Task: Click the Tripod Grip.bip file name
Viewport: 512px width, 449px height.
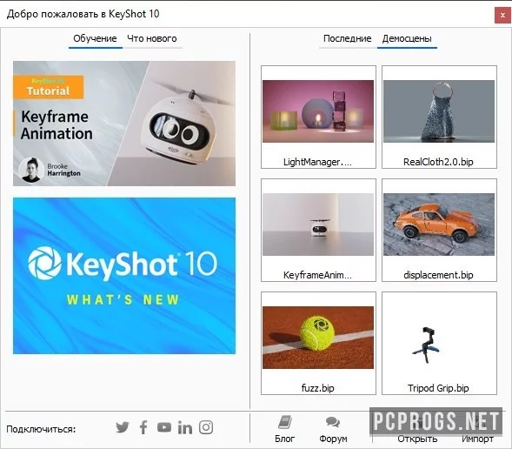Action: (438, 388)
